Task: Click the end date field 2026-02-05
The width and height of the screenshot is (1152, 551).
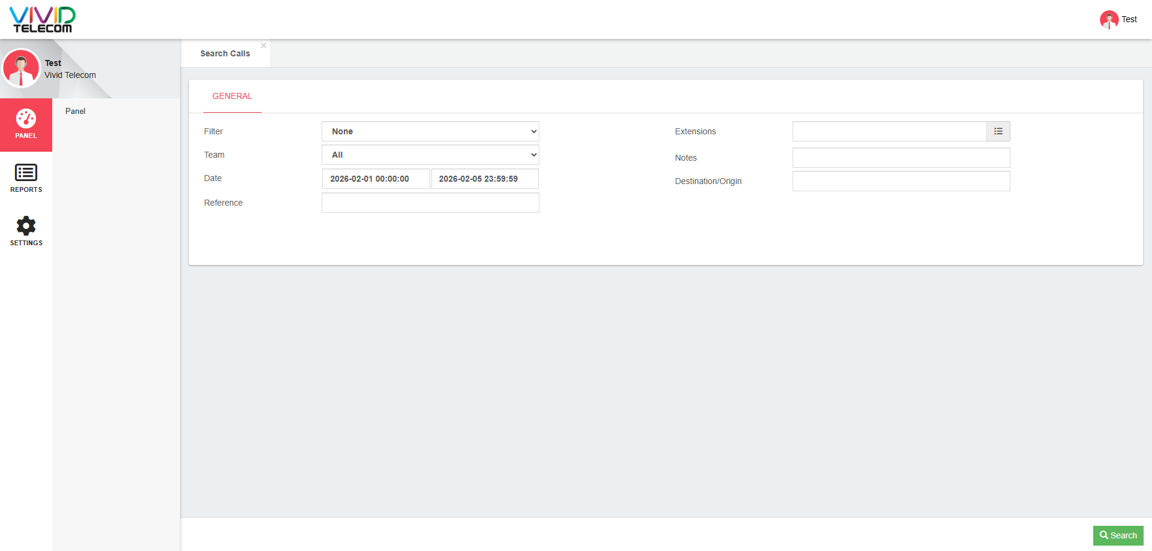Action: 484,179
